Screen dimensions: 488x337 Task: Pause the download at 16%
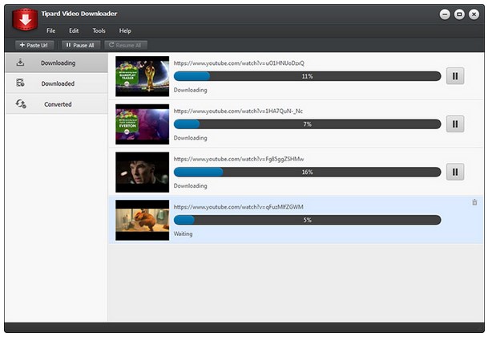coord(455,172)
